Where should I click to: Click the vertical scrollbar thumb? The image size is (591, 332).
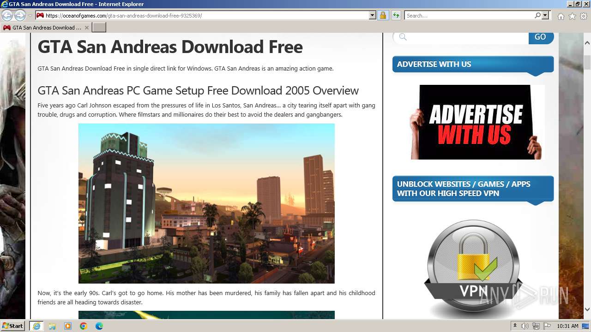click(x=587, y=62)
